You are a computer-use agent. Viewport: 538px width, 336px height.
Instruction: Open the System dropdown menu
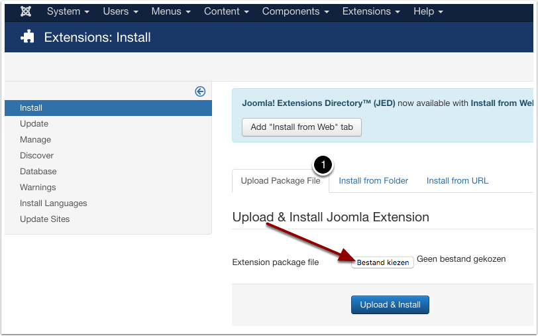pos(68,11)
